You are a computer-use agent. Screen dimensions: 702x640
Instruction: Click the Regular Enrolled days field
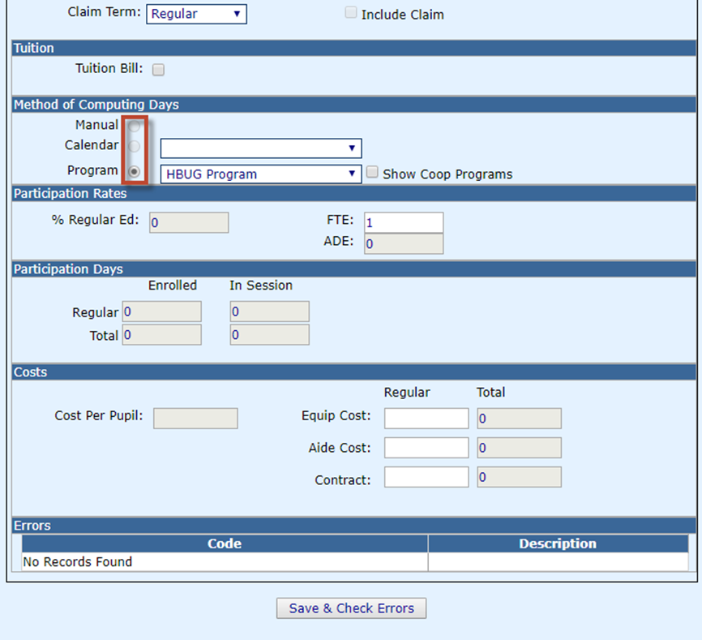pos(161,311)
